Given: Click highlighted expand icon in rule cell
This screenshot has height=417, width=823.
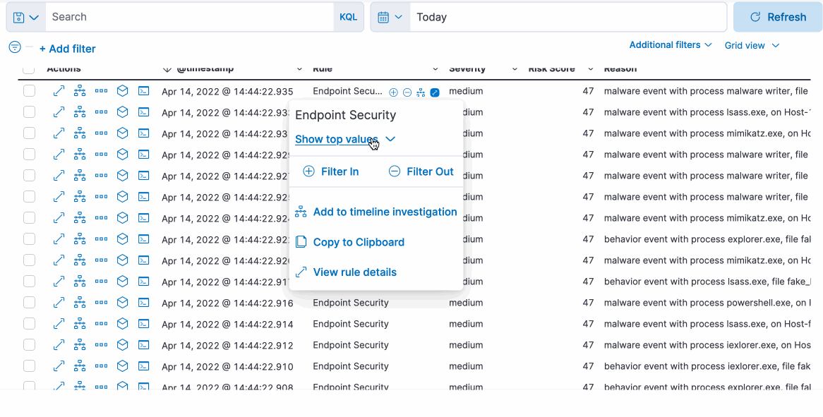Looking at the screenshot, I should coord(435,92).
